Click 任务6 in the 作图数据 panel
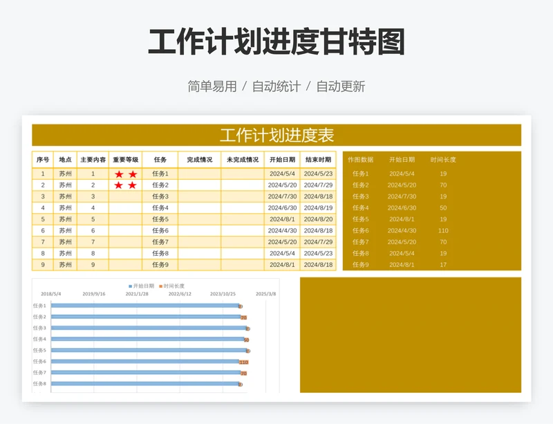This screenshot has height=424, width=553. [360, 230]
